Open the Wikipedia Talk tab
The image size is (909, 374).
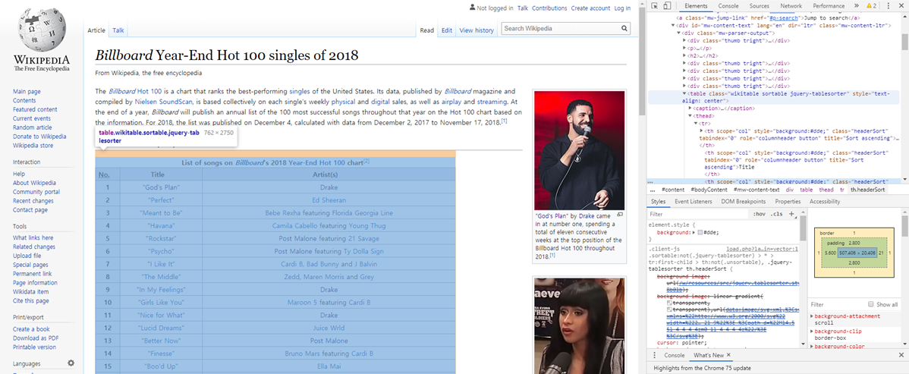[x=118, y=30]
